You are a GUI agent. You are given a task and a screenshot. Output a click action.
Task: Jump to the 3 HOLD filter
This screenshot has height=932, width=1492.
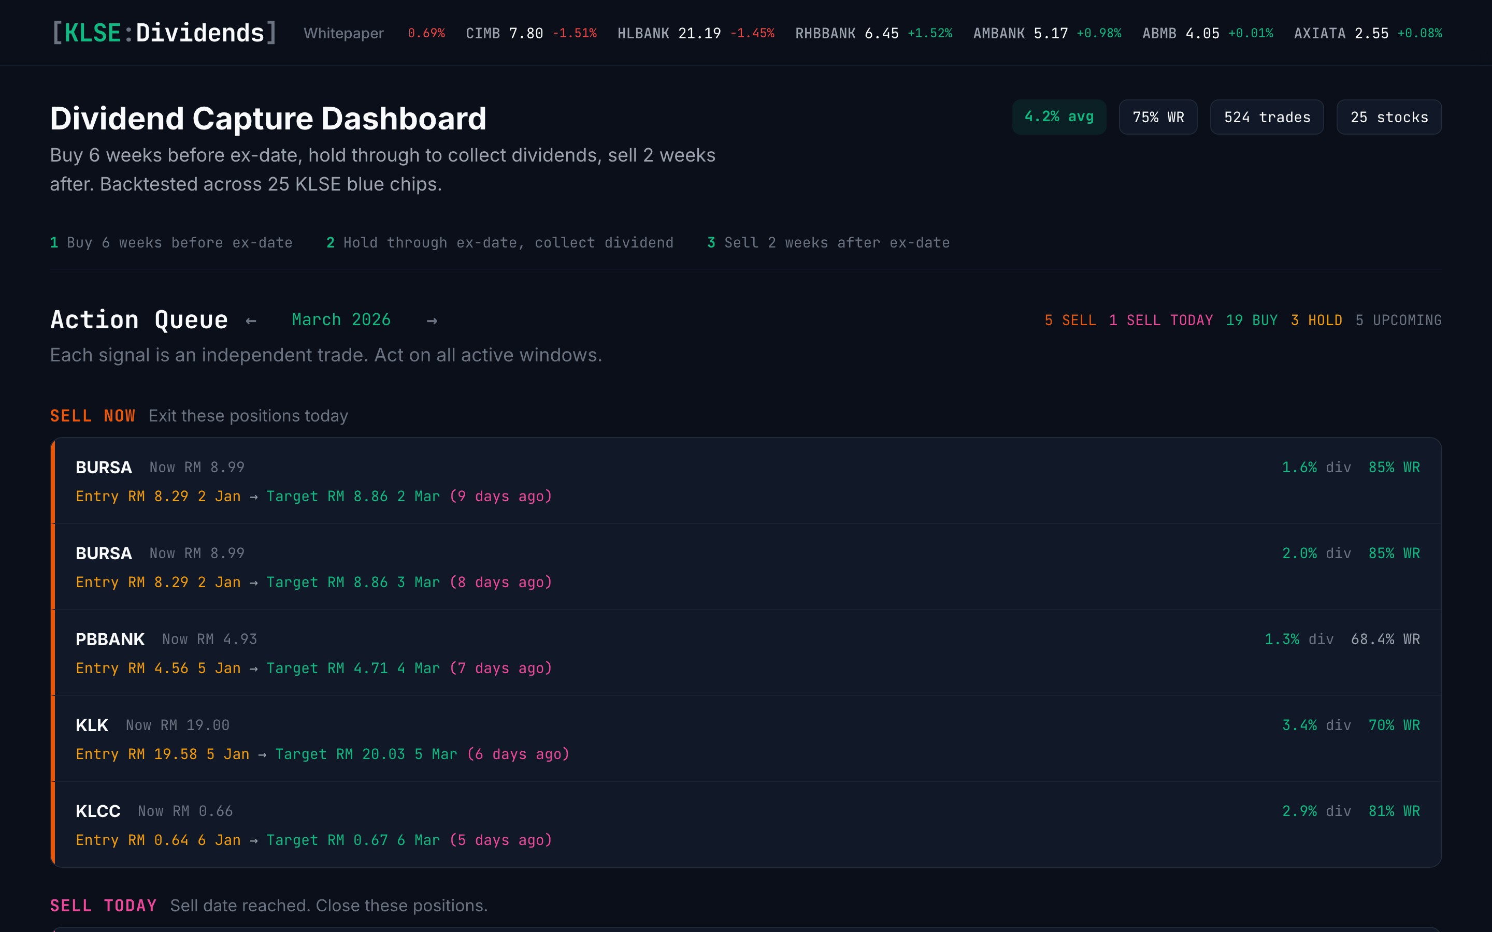[x=1316, y=321]
